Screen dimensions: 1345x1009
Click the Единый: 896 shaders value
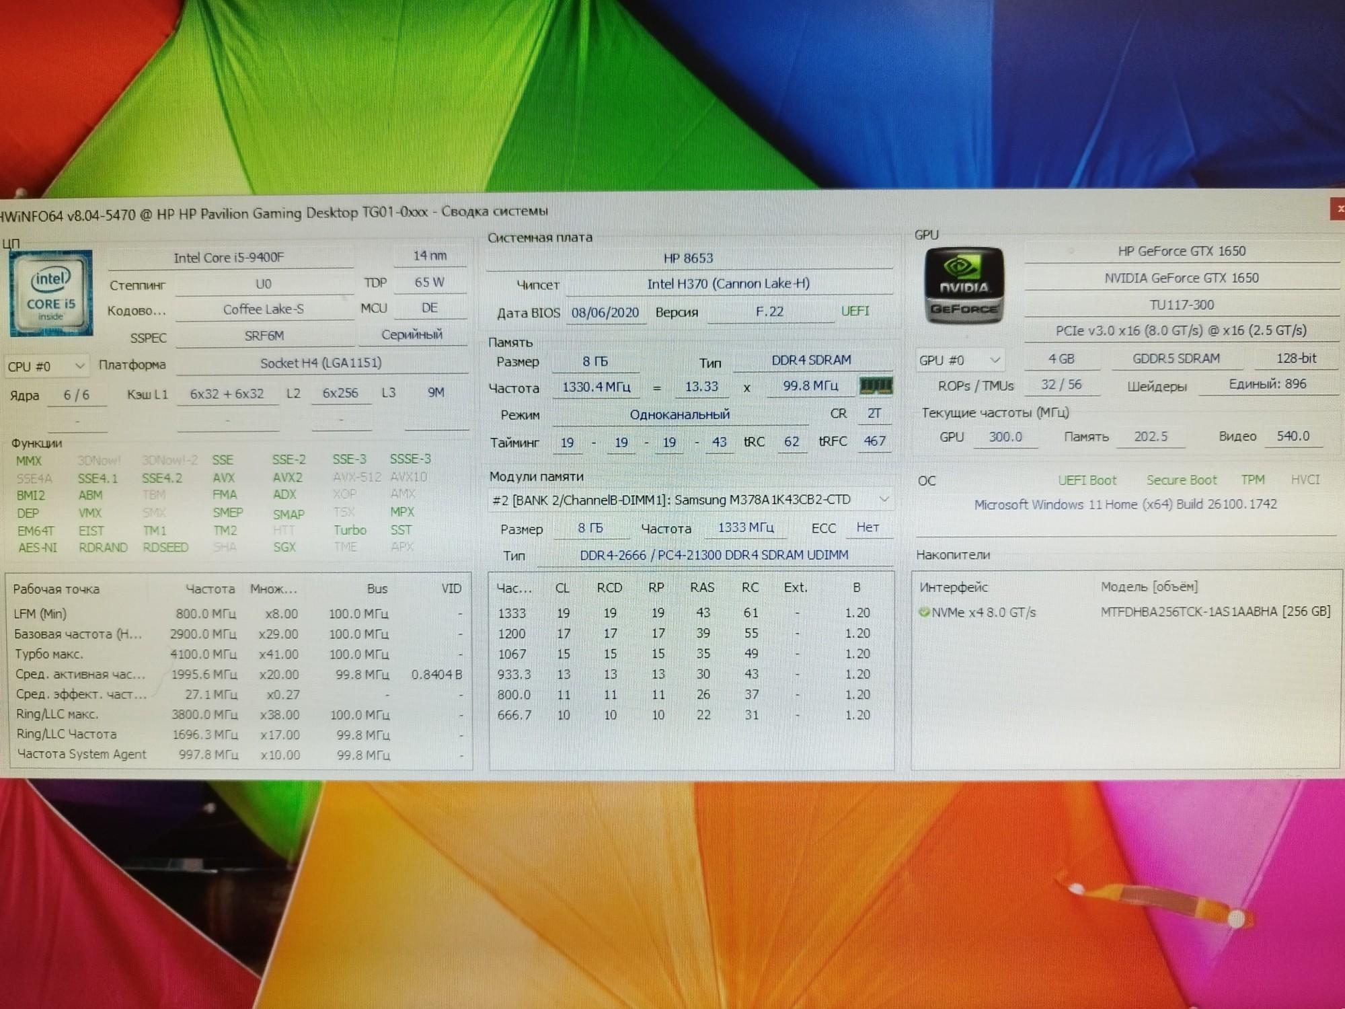1268,385
